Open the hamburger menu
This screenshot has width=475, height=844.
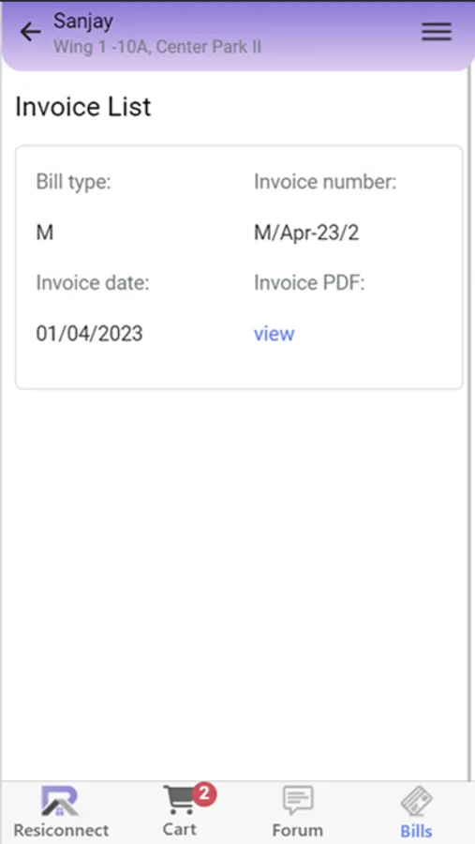(437, 32)
